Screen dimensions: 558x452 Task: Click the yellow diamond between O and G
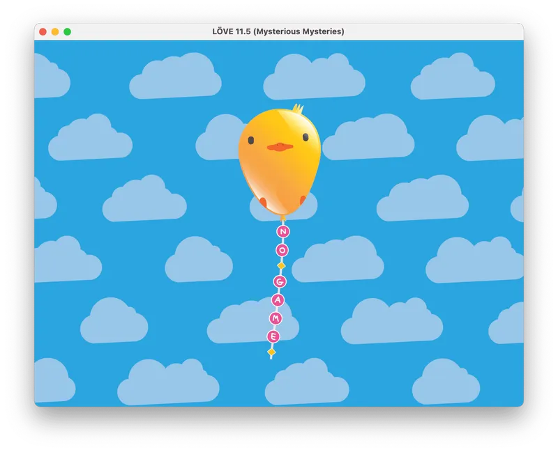[x=281, y=266]
